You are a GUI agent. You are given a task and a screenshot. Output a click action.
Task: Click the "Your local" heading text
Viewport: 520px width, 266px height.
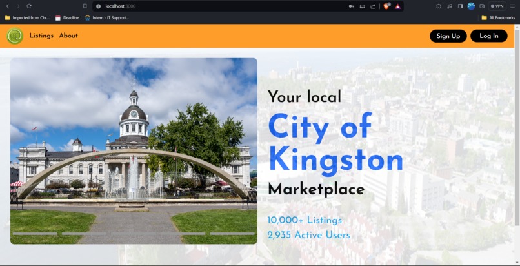(x=305, y=97)
